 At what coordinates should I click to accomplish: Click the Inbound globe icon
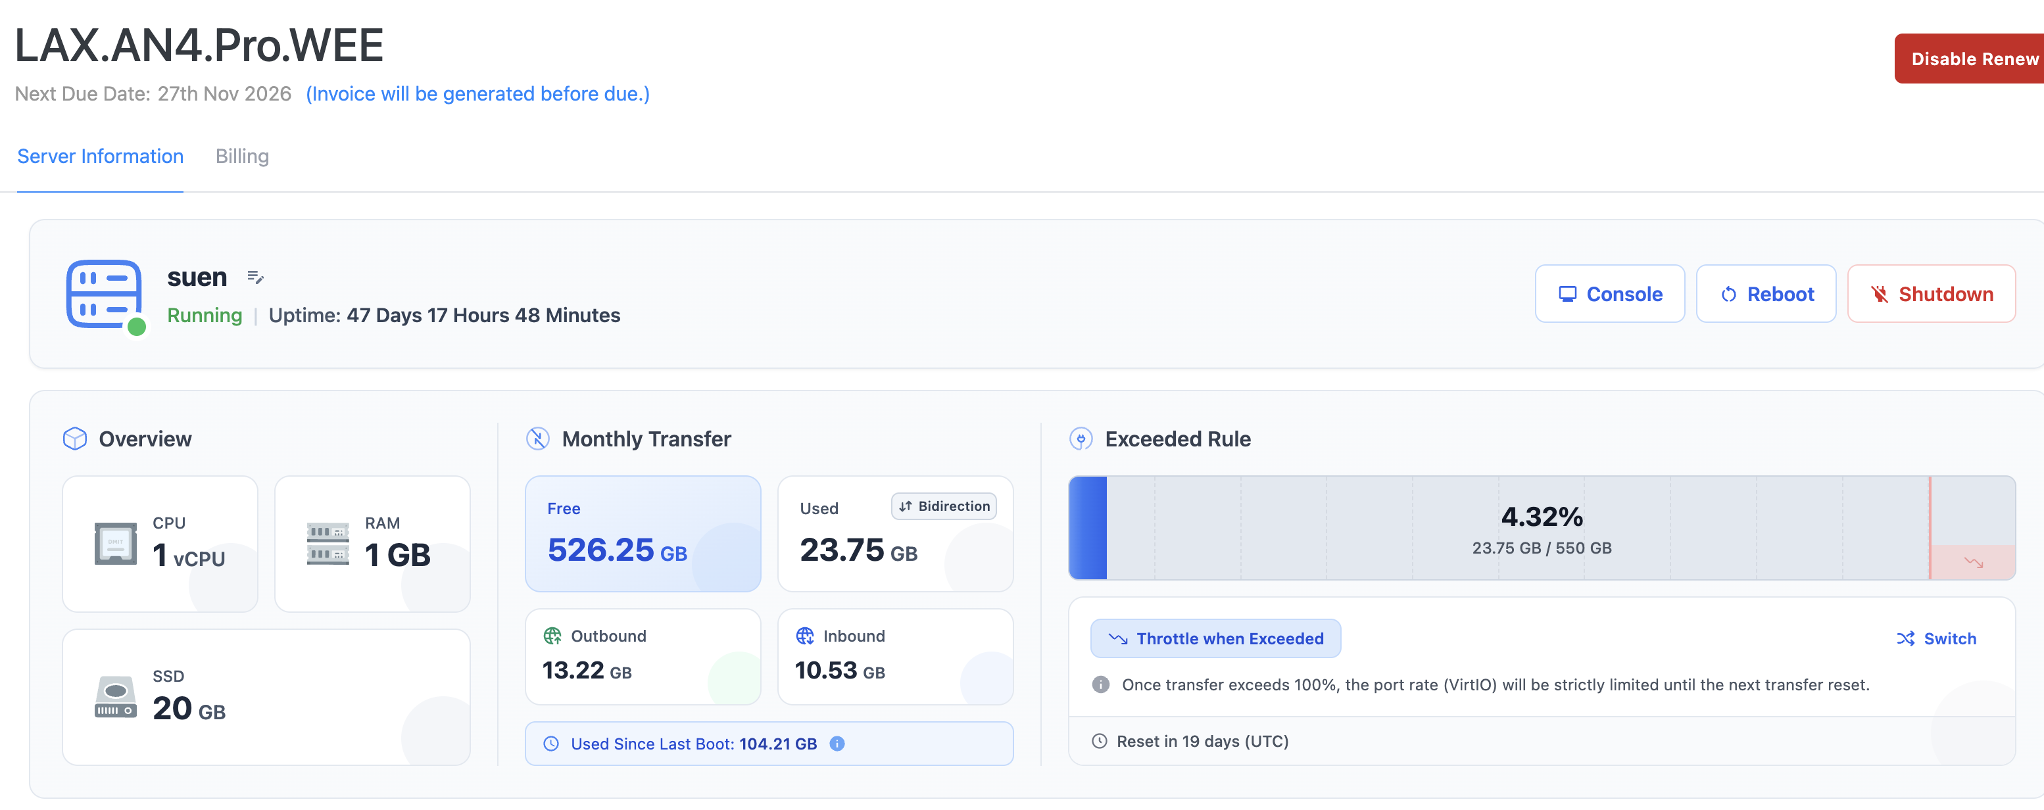804,636
